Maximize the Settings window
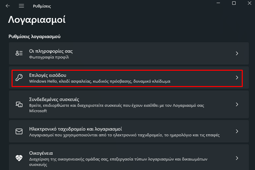This screenshot has height=170, width=255. click(x=234, y=3)
